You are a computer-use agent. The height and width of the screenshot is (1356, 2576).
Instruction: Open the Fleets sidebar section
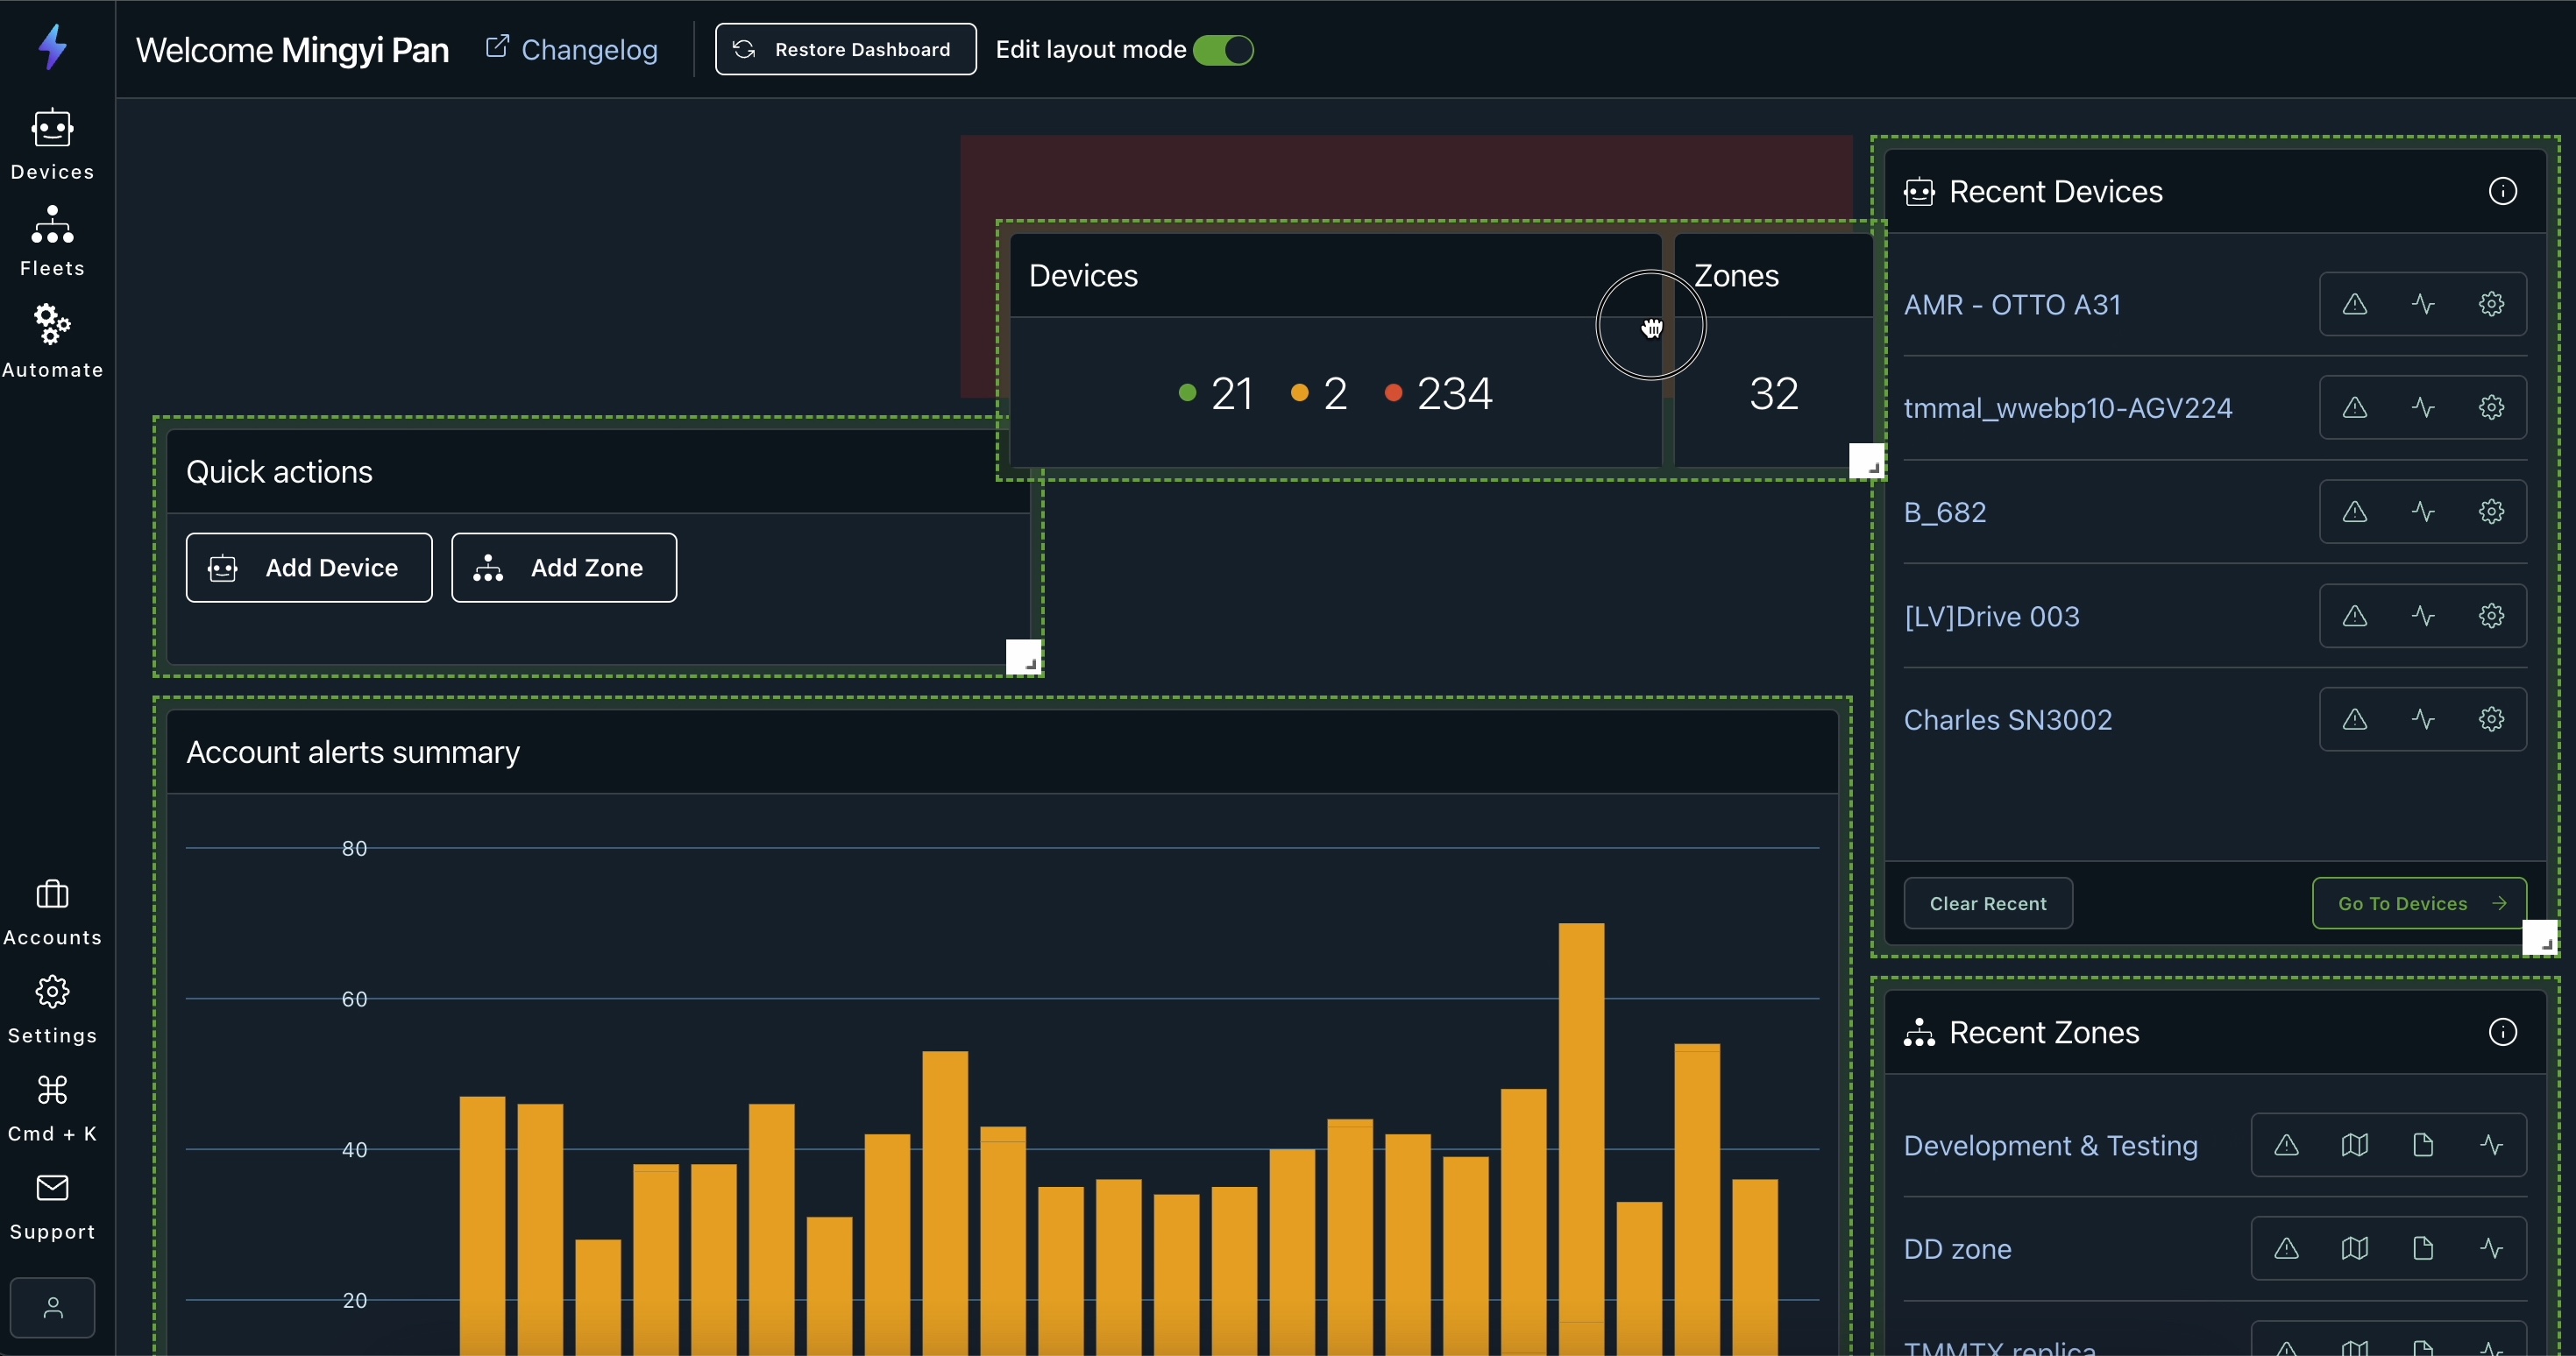(52, 241)
